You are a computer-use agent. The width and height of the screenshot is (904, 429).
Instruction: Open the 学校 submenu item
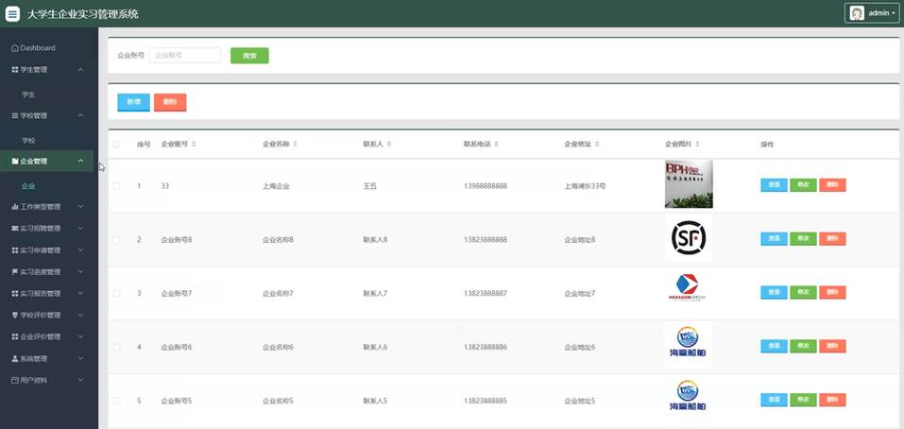point(29,140)
